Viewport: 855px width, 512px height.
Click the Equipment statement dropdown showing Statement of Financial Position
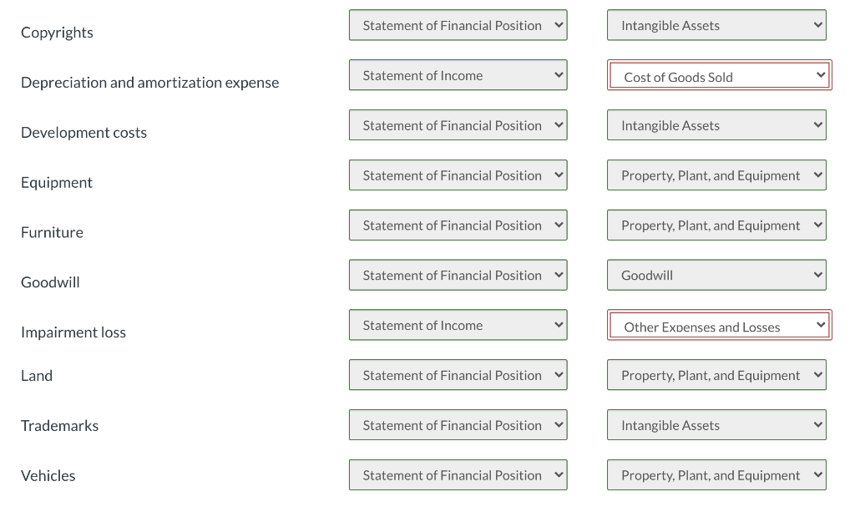pos(458,175)
